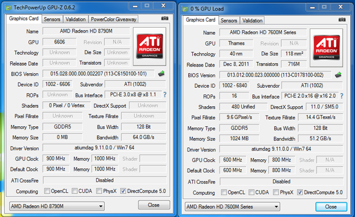The width and height of the screenshot is (355, 217).
Task: Click GPU Clock 900 MHz value
Action: [x=56, y=159]
